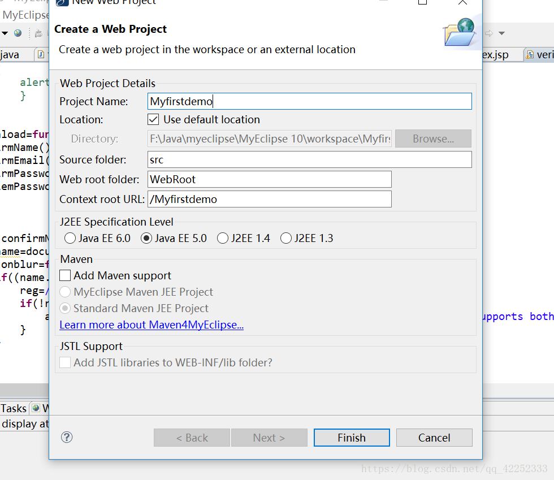Click the Web root folder field
Screen dimensions: 554x480
[x=270, y=180]
